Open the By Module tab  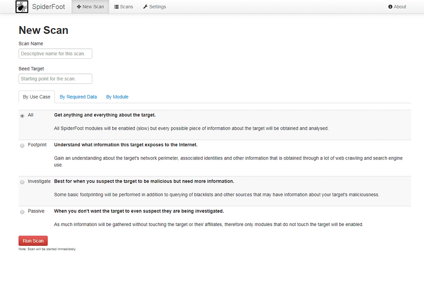(117, 97)
